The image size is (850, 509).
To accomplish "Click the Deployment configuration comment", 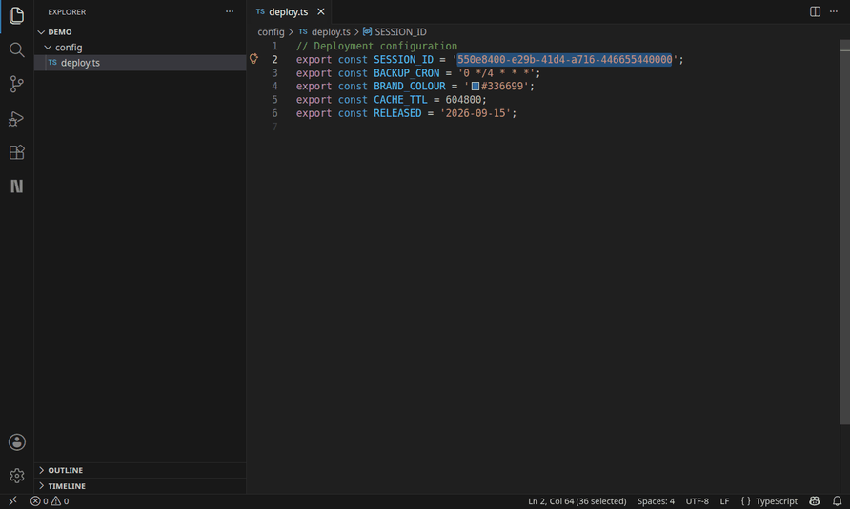I will pos(376,46).
